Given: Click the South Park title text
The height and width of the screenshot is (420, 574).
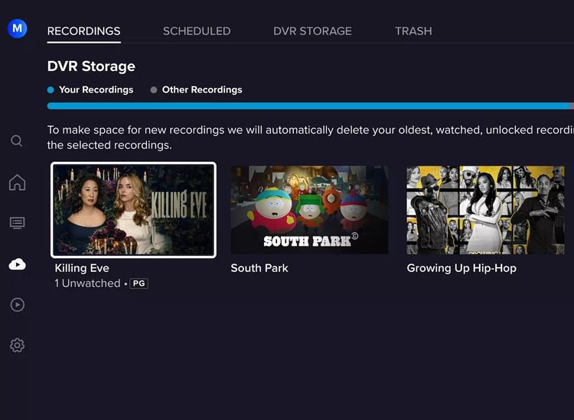Looking at the screenshot, I should coord(259,268).
